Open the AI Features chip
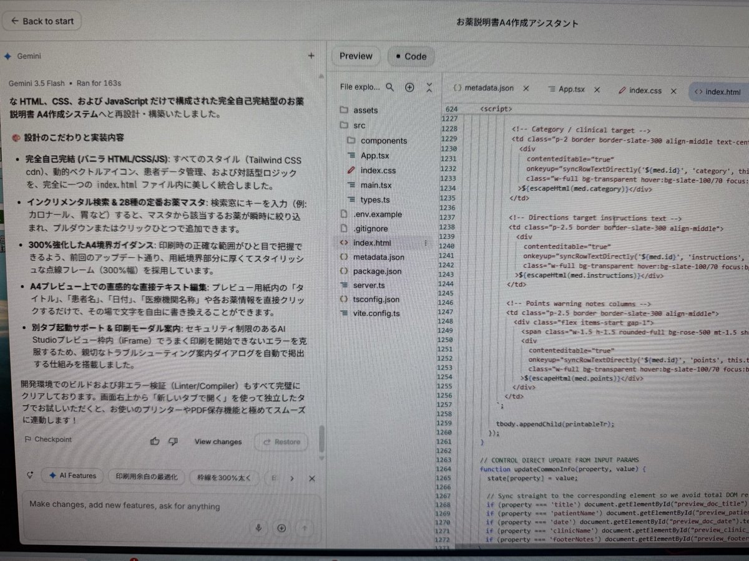Screen dimensions: 749x561 [x=72, y=476]
